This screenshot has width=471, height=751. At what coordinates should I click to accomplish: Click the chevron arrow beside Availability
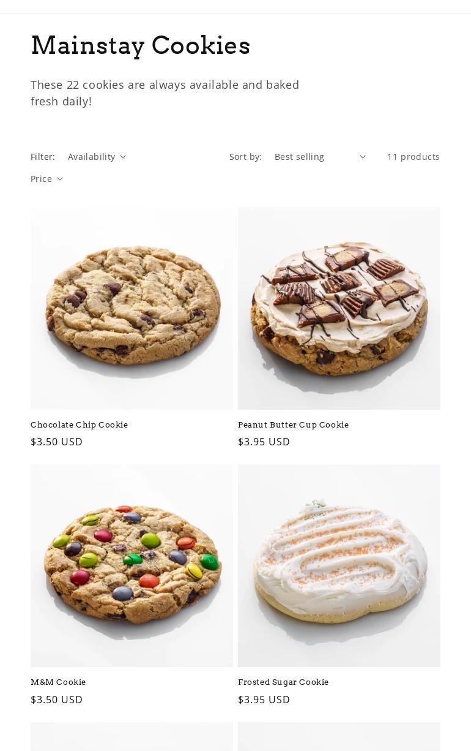tap(123, 157)
